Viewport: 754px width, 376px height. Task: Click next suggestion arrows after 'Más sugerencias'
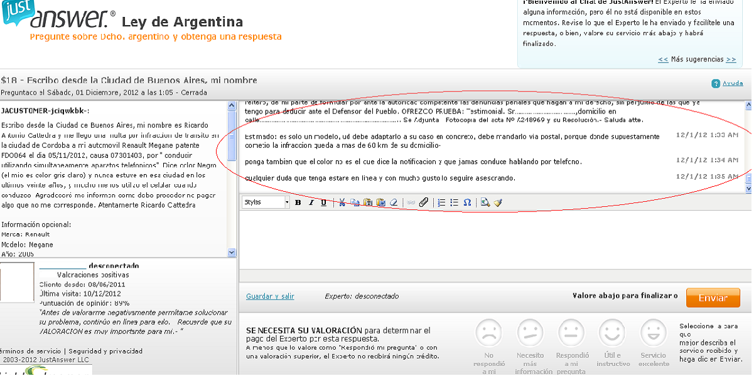pos(731,60)
